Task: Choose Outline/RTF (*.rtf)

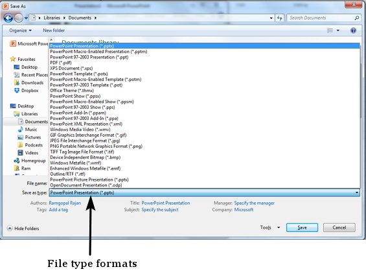Action: pos(205,174)
